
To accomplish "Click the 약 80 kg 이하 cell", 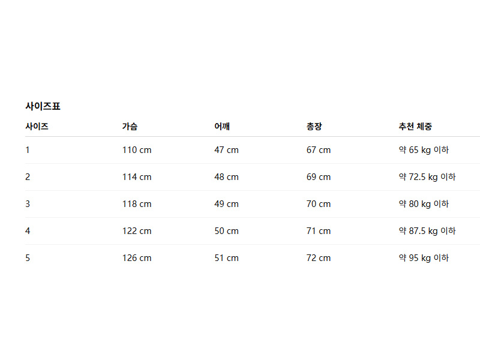I will 424,204.
